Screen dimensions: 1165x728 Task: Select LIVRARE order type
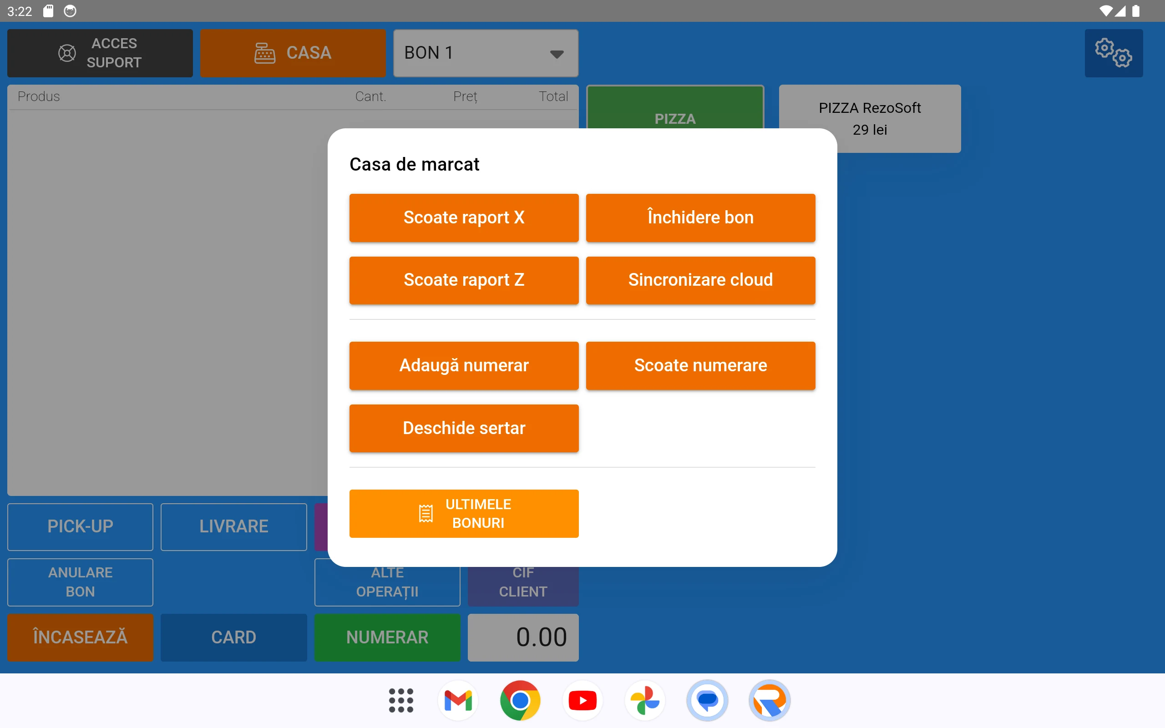point(233,527)
